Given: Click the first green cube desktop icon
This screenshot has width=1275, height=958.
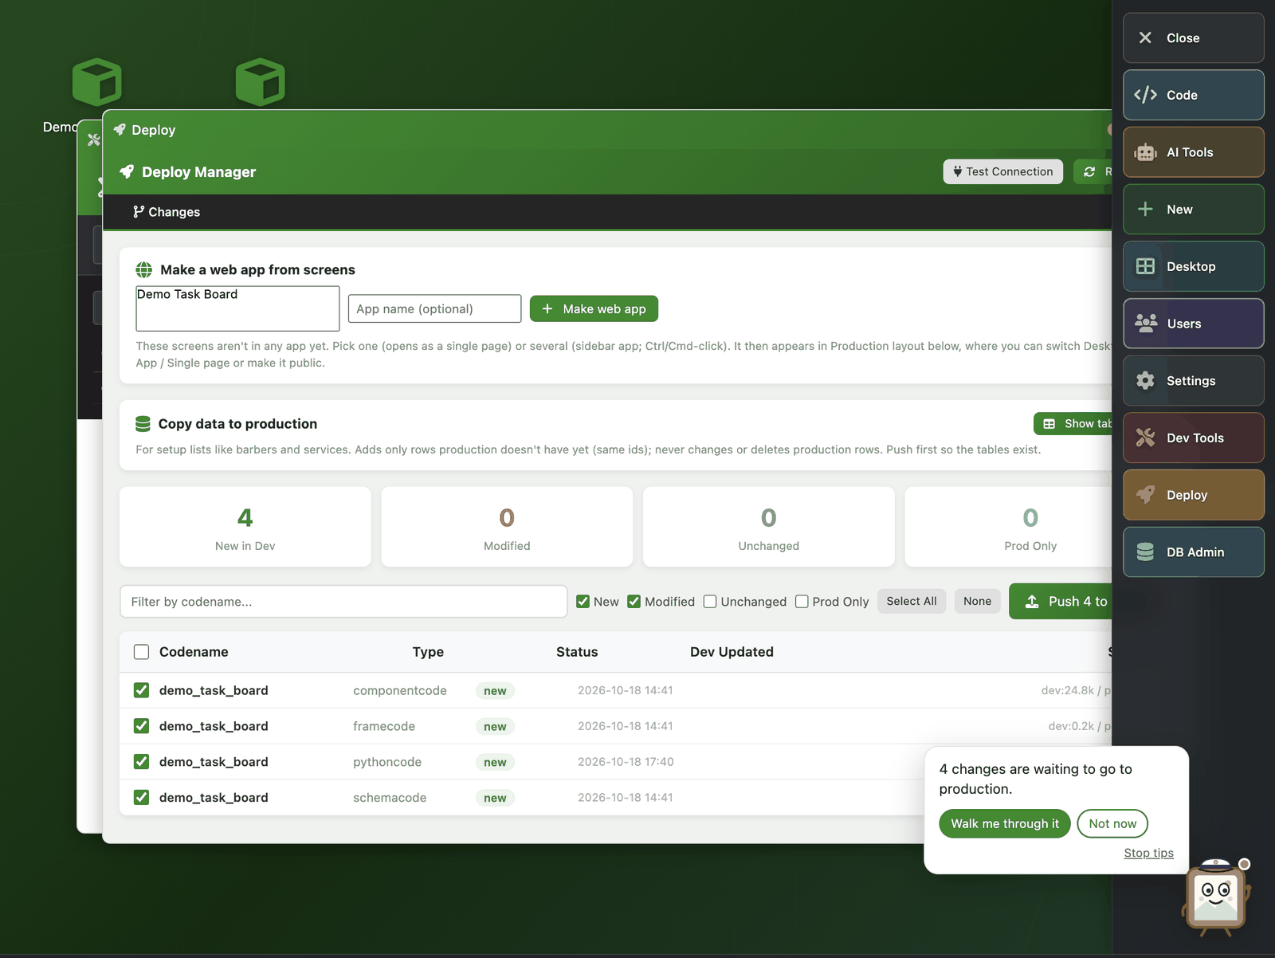Looking at the screenshot, I should [97, 81].
